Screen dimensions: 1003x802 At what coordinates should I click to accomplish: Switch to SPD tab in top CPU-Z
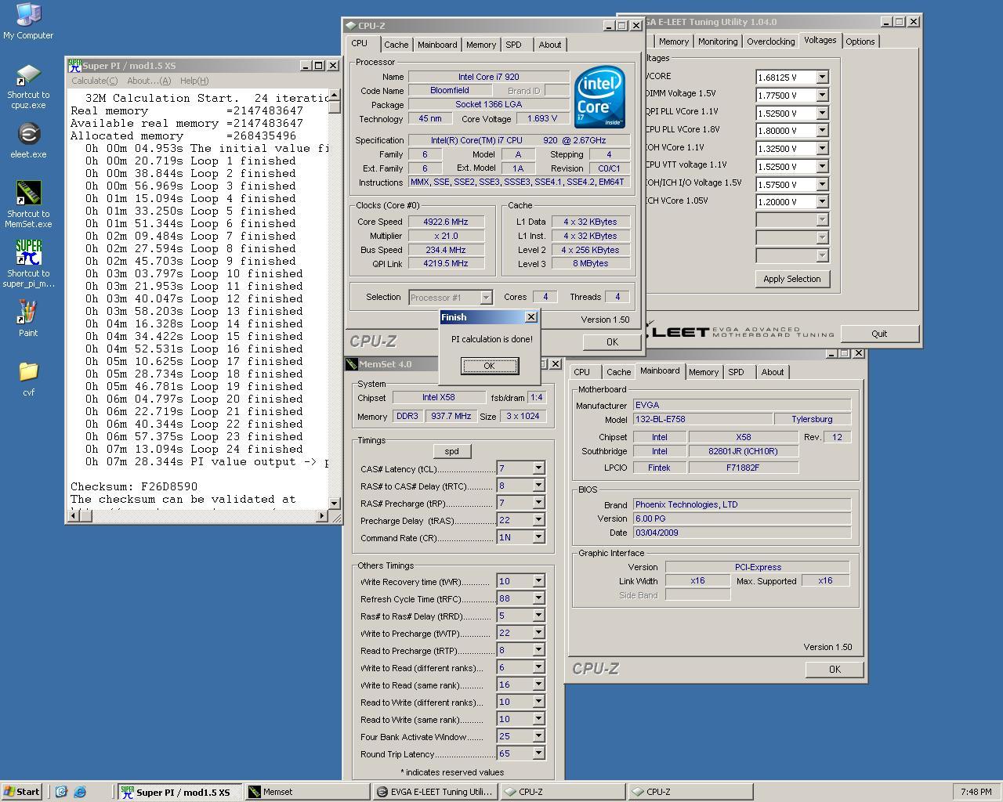(513, 45)
